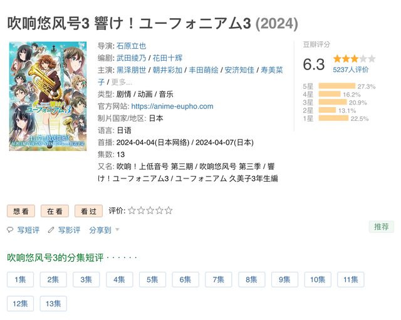Visit https://anime-eupho.com official site
Image resolution: width=401 pixels, height=320 pixels.
click(172, 106)
